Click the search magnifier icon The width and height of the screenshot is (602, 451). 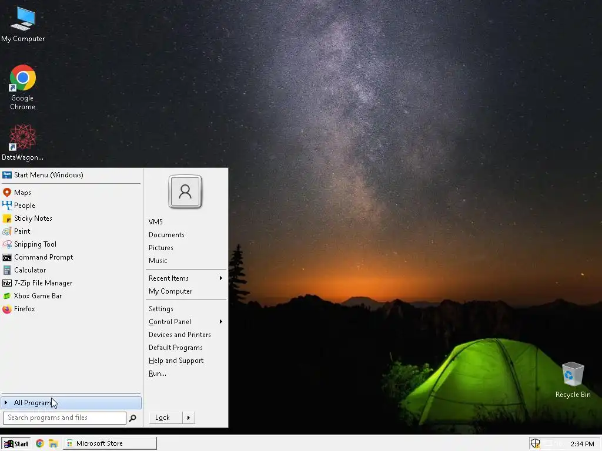click(132, 418)
